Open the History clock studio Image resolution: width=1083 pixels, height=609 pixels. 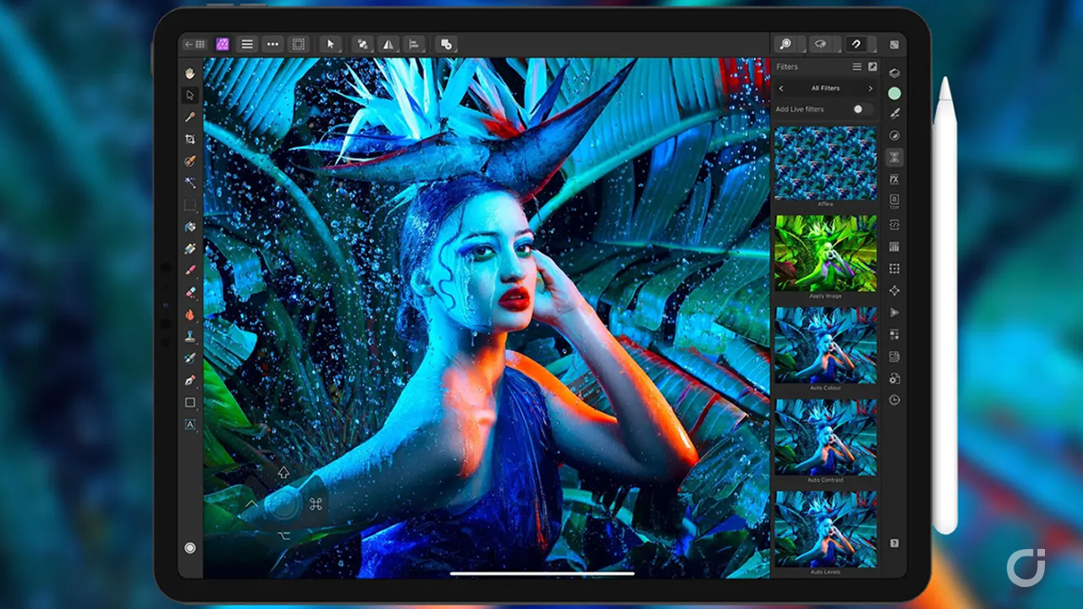[x=894, y=400]
